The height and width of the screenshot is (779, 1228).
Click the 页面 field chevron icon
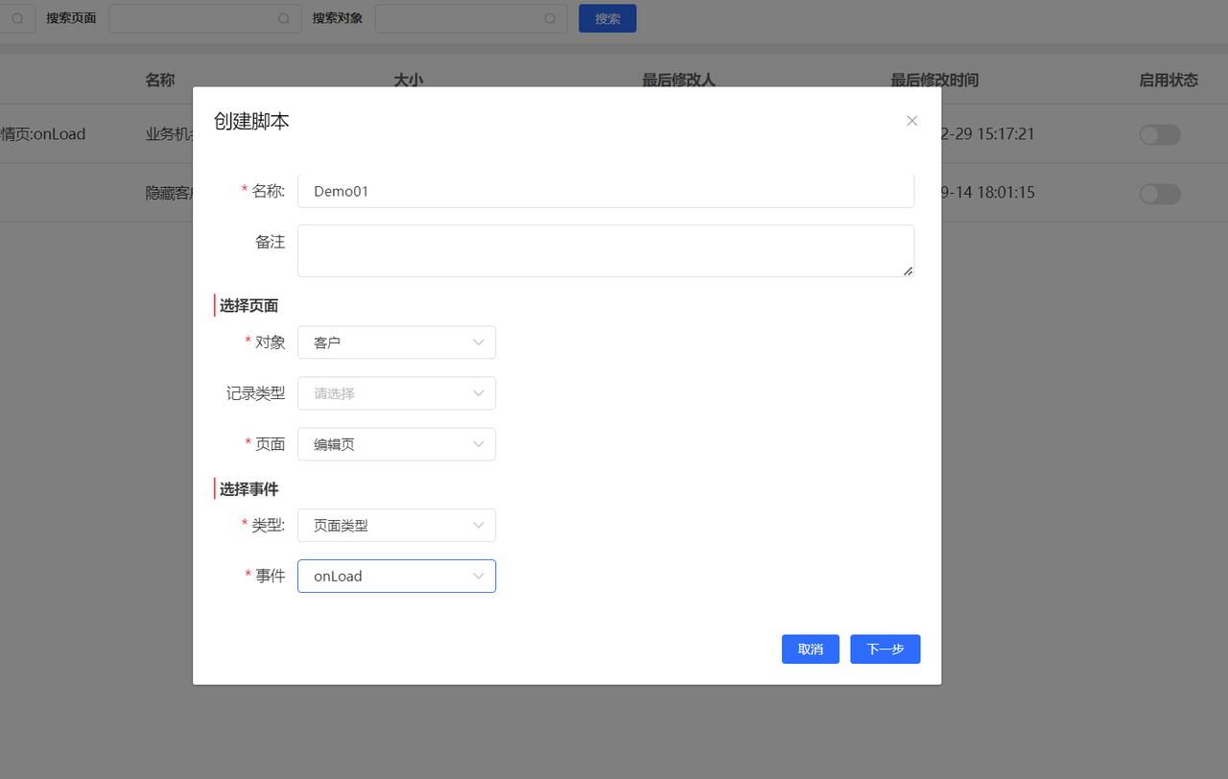[x=479, y=444]
